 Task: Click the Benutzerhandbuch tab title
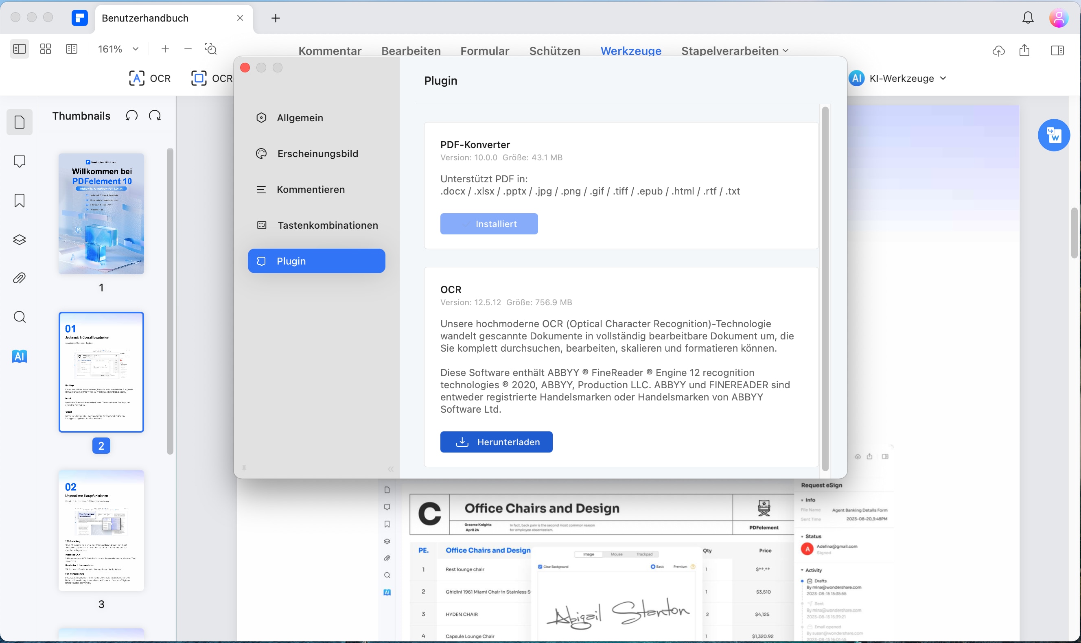pos(145,18)
